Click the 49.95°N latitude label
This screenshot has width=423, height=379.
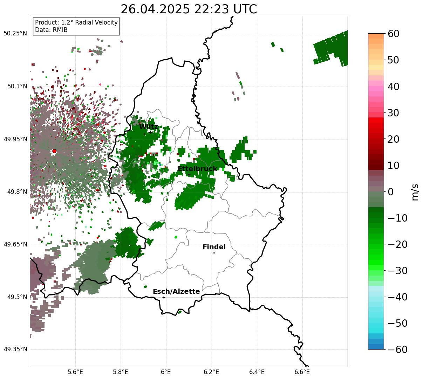click(x=15, y=139)
